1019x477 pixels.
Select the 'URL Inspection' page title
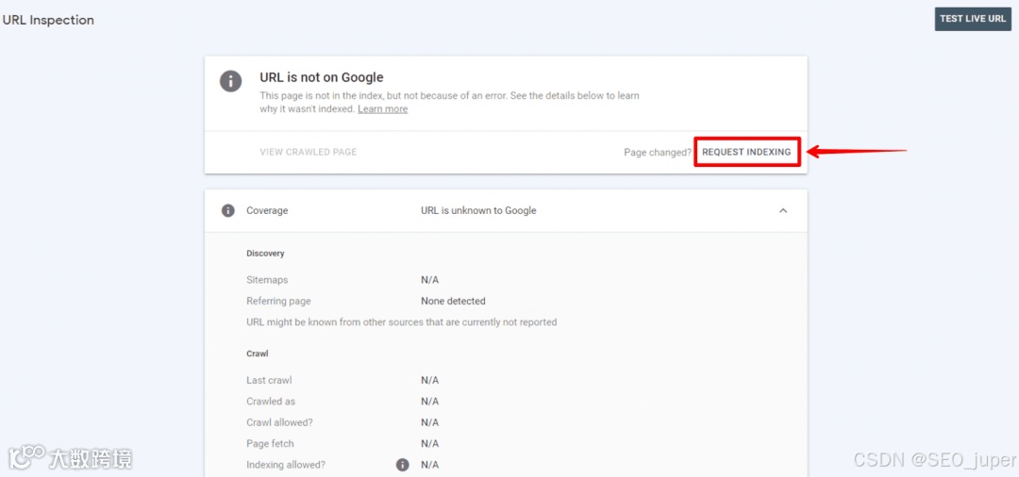pos(49,20)
